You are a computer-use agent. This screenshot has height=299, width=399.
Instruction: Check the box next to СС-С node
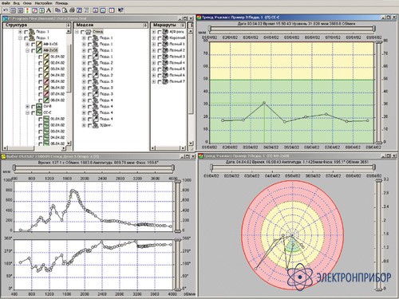(x=33, y=112)
